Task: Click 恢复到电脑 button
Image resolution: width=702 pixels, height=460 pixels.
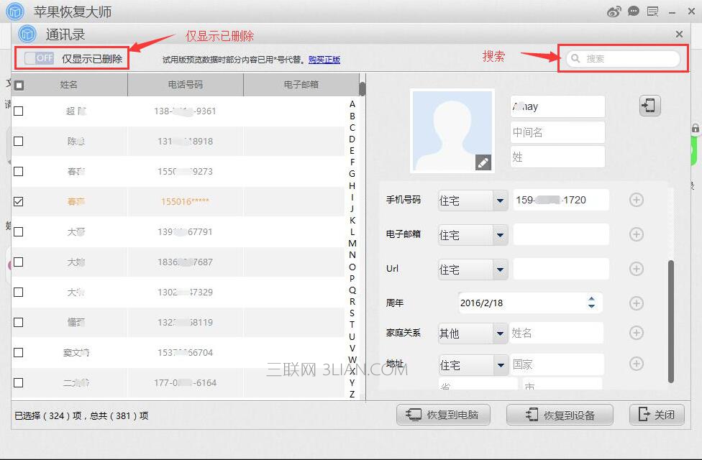Action: coord(443,415)
